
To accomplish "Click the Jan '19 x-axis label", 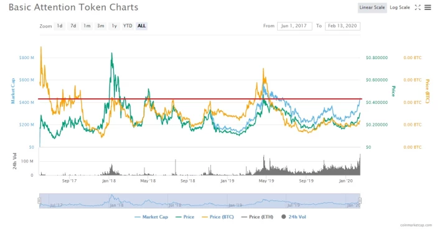I will pos(227,180).
